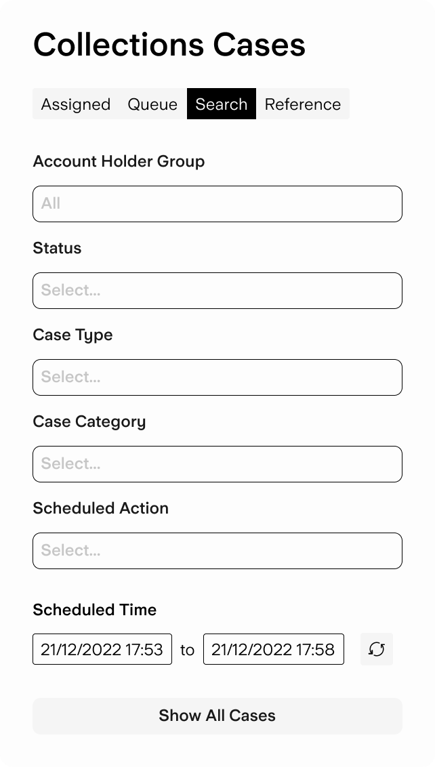Open the Account Holder Group dropdown
Screen dimensions: 435x767
pyautogui.click(x=217, y=204)
